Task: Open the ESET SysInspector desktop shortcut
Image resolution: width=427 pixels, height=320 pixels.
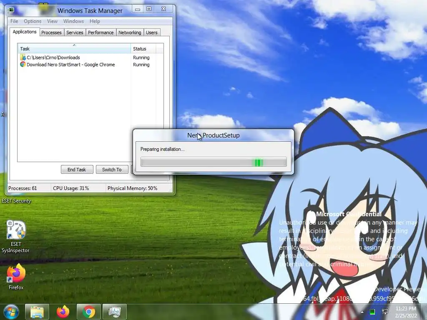Action: [x=16, y=237]
